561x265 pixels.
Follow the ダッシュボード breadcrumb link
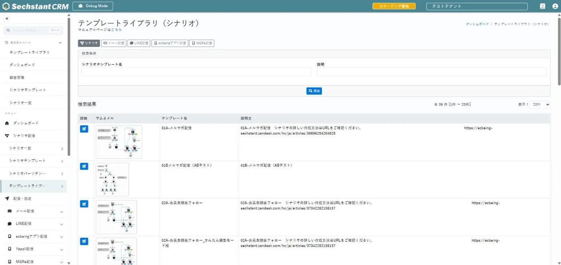pyautogui.click(x=477, y=24)
